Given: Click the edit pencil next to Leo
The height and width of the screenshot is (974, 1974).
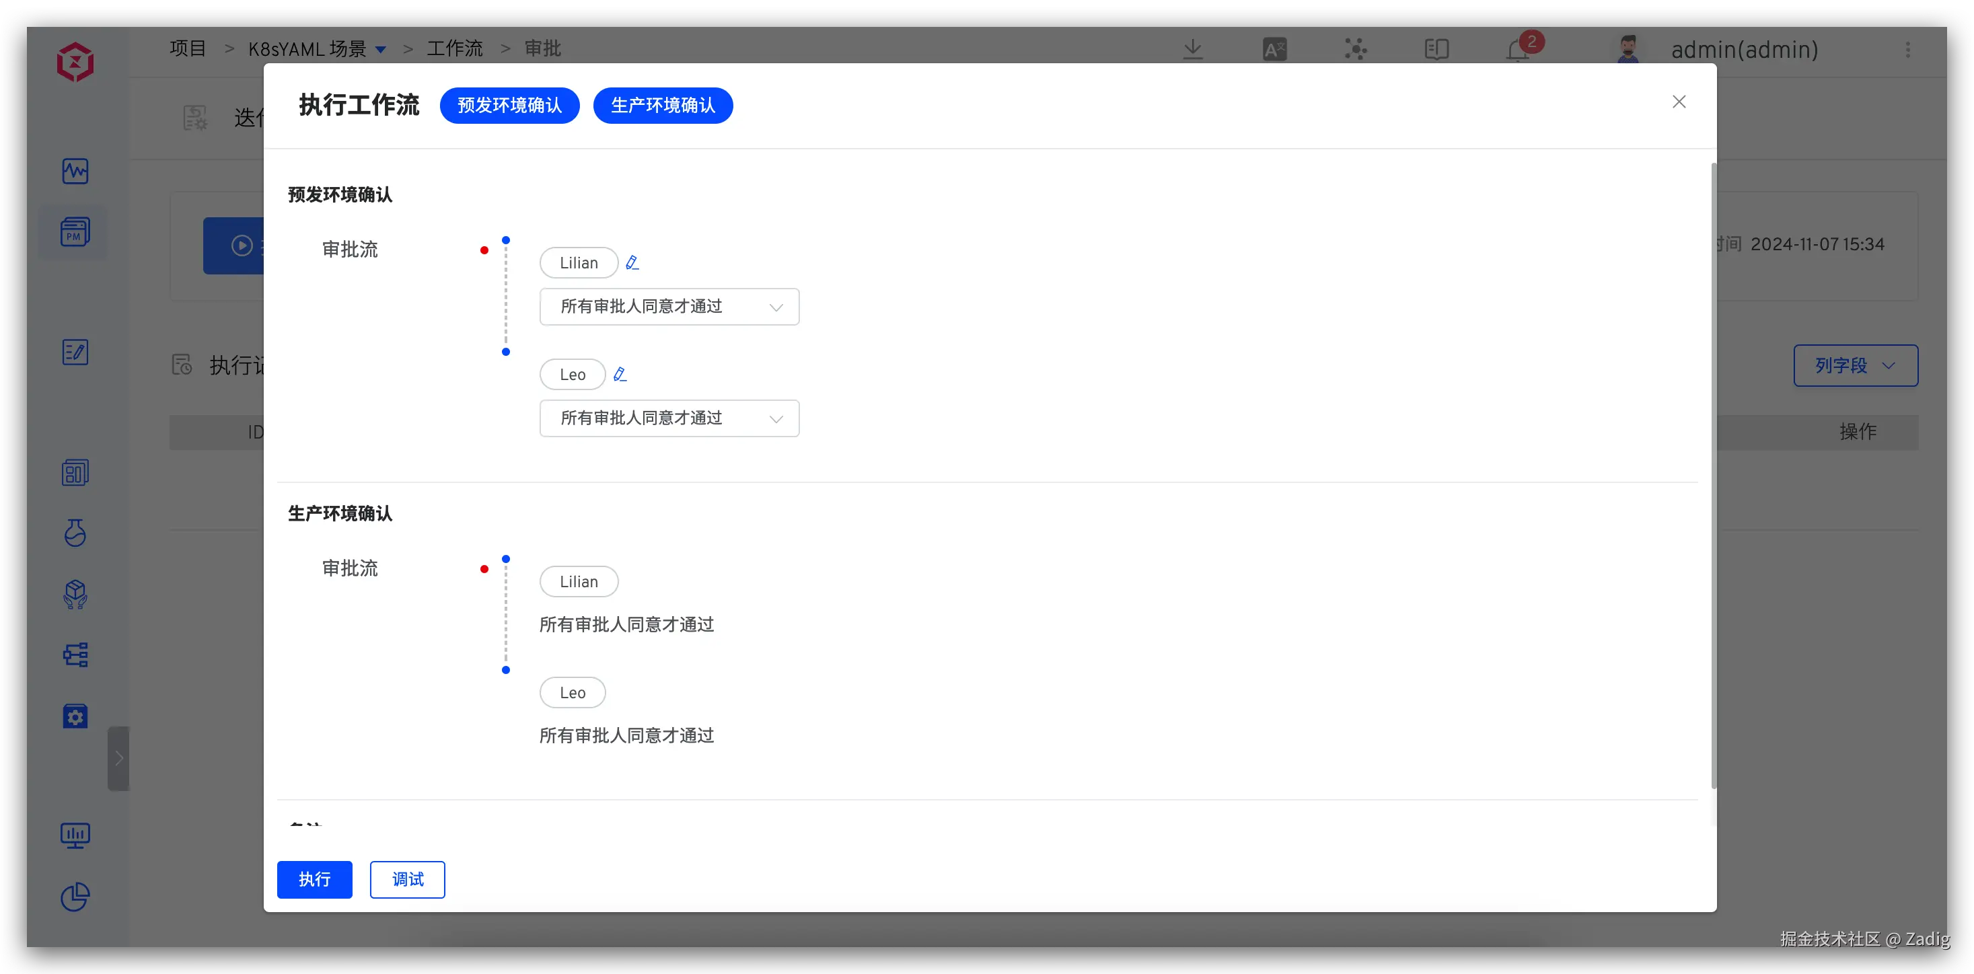Looking at the screenshot, I should tap(620, 375).
